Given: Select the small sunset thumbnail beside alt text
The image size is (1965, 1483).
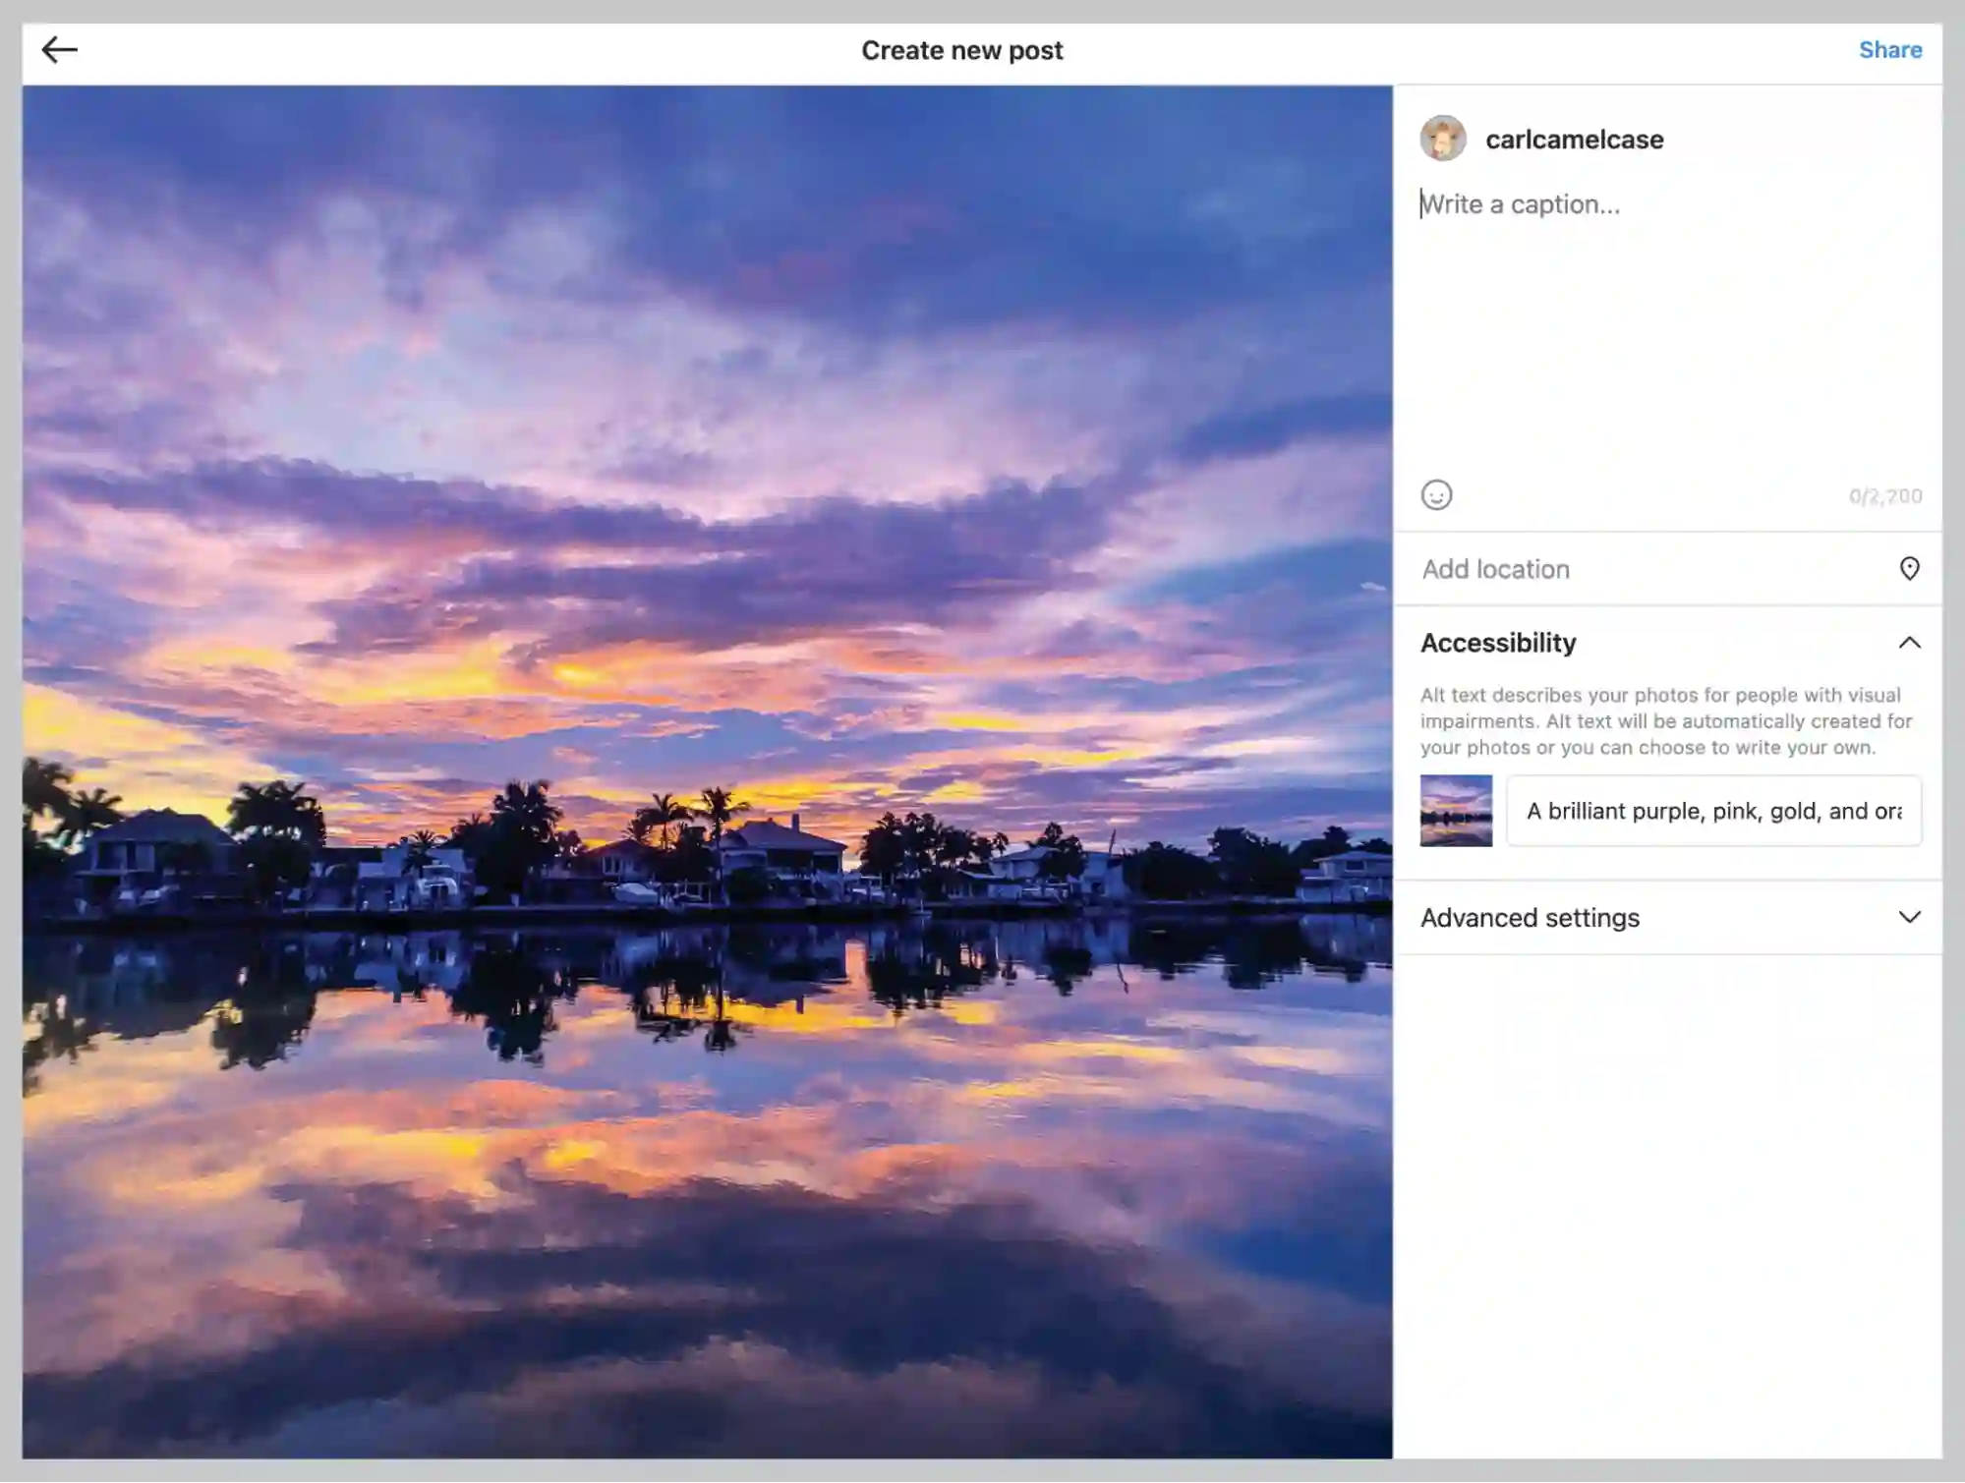Looking at the screenshot, I should [x=1456, y=811].
